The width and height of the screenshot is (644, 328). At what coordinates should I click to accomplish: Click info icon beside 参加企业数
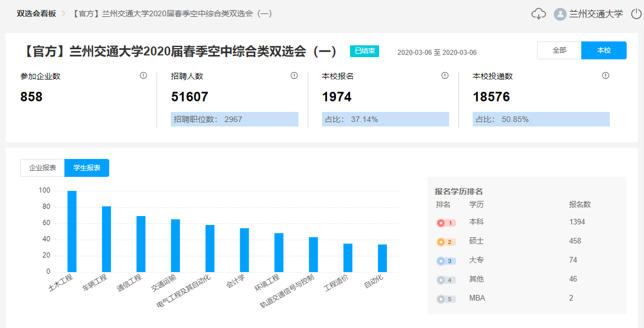143,76
